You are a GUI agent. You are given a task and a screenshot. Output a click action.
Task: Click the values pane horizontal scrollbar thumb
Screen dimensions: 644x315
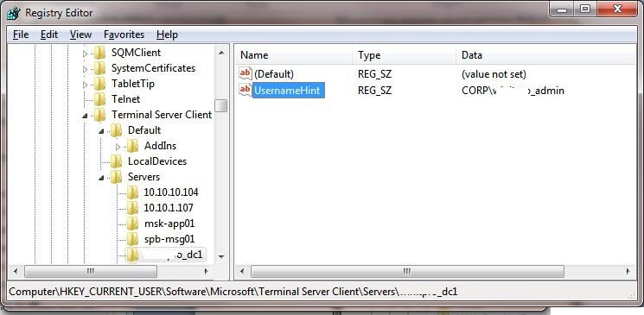[407, 271]
